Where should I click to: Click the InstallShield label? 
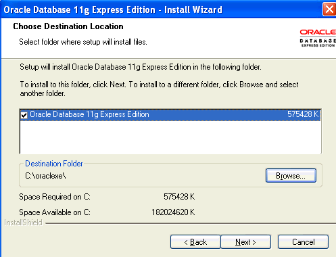(x=23, y=223)
